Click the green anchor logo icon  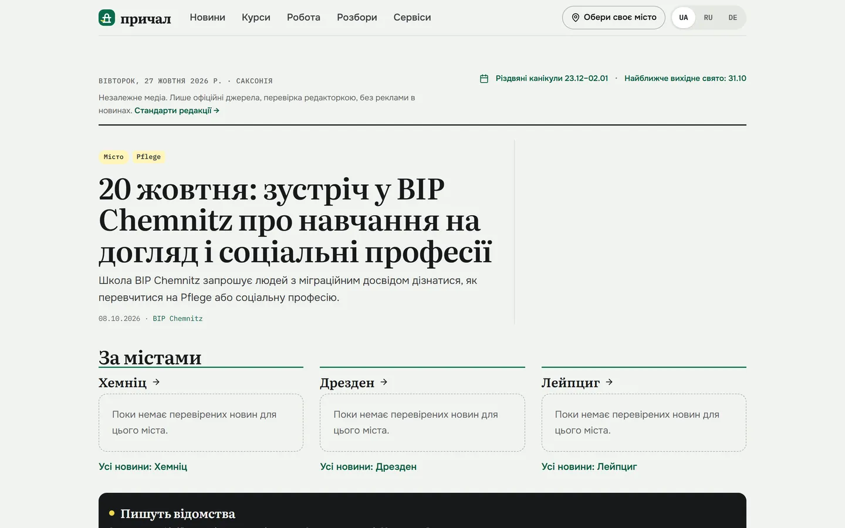pyautogui.click(x=107, y=18)
